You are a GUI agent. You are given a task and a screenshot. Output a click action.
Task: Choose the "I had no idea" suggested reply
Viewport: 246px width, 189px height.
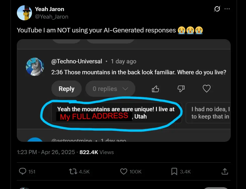[x=209, y=113]
